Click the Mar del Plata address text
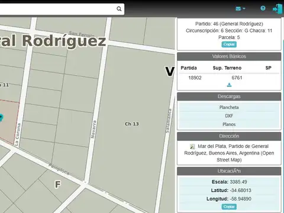 [x=229, y=153]
